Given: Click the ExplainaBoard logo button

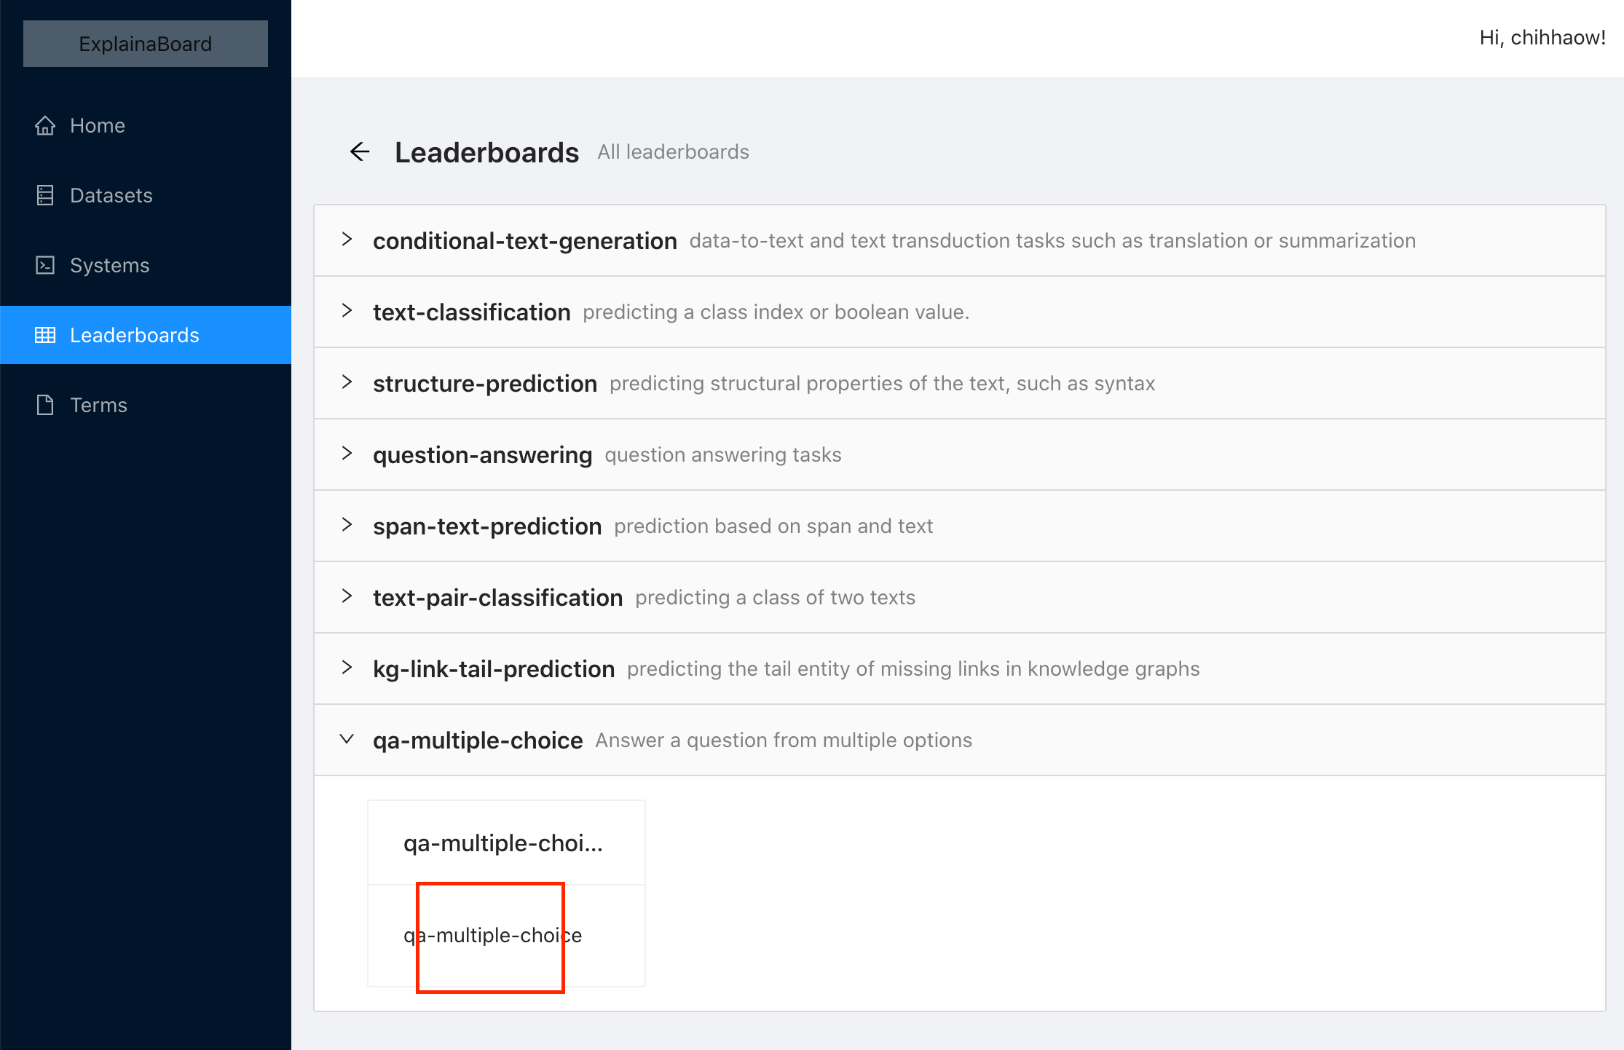Looking at the screenshot, I should click(x=145, y=43).
